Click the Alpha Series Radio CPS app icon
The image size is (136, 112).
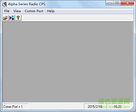(x=4, y=4)
